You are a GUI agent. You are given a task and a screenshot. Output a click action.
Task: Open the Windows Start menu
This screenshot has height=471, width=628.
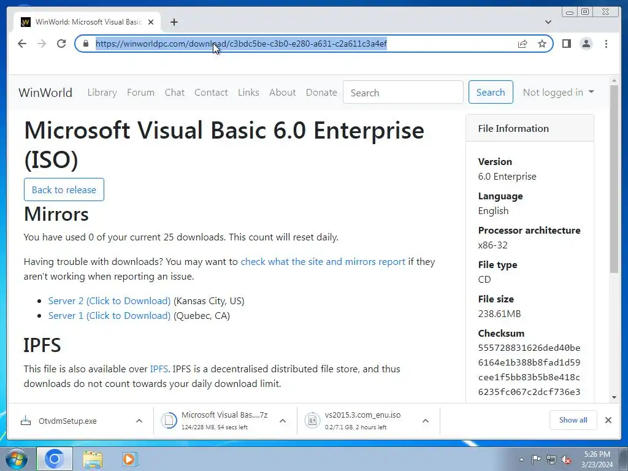point(15,459)
